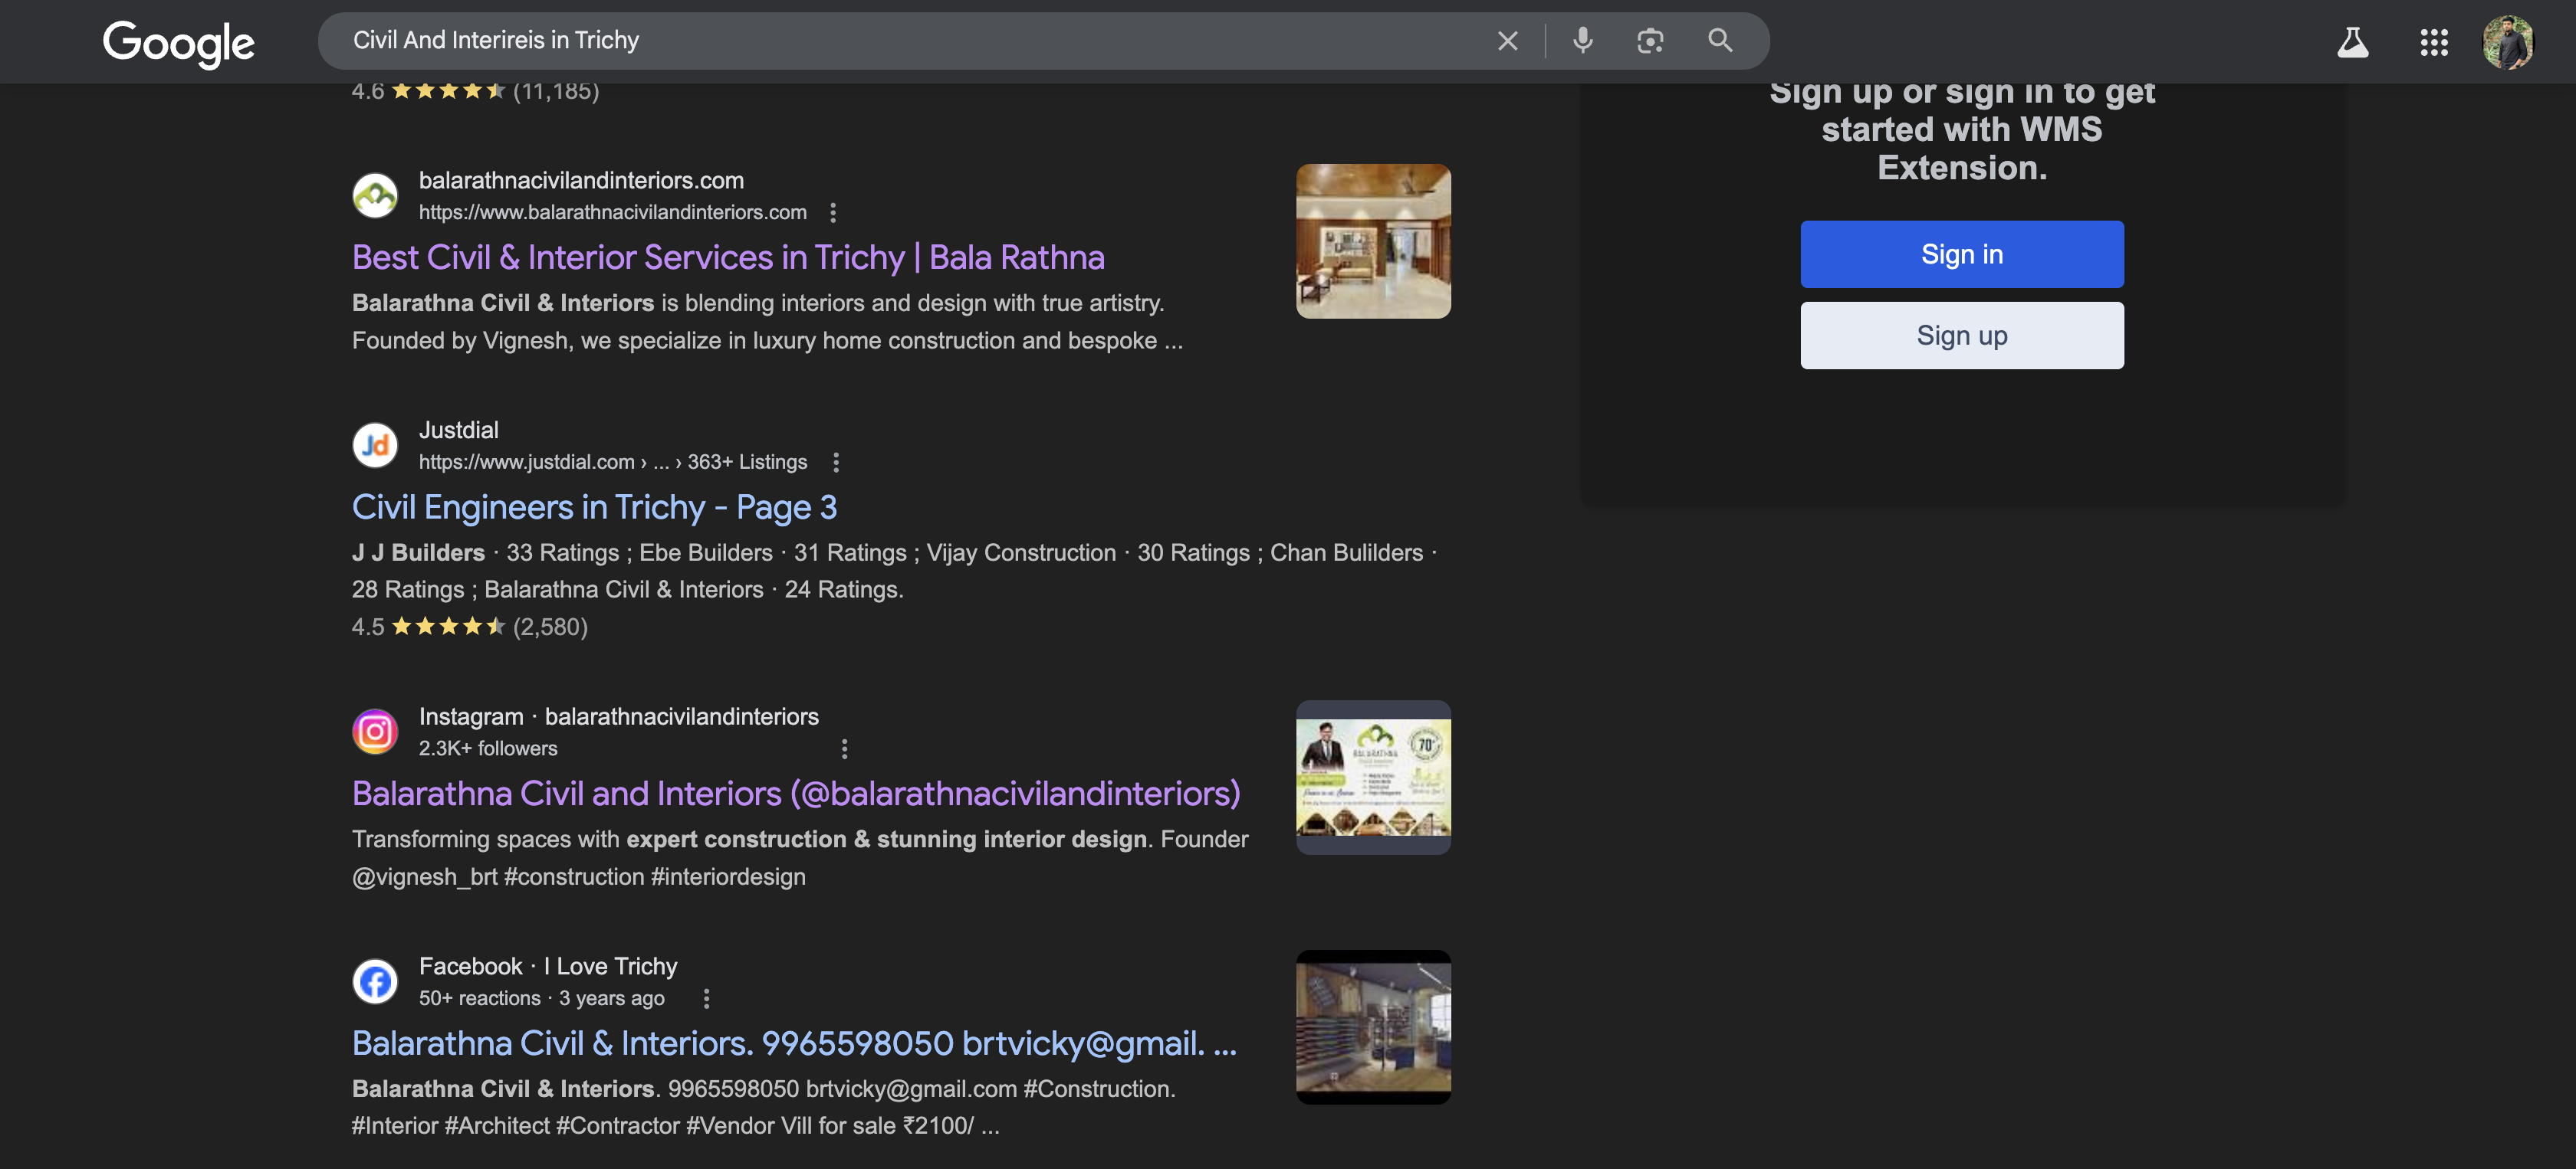The image size is (2576, 1169).
Task: Start voice search with microphone icon
Action: click(1582, 41)
